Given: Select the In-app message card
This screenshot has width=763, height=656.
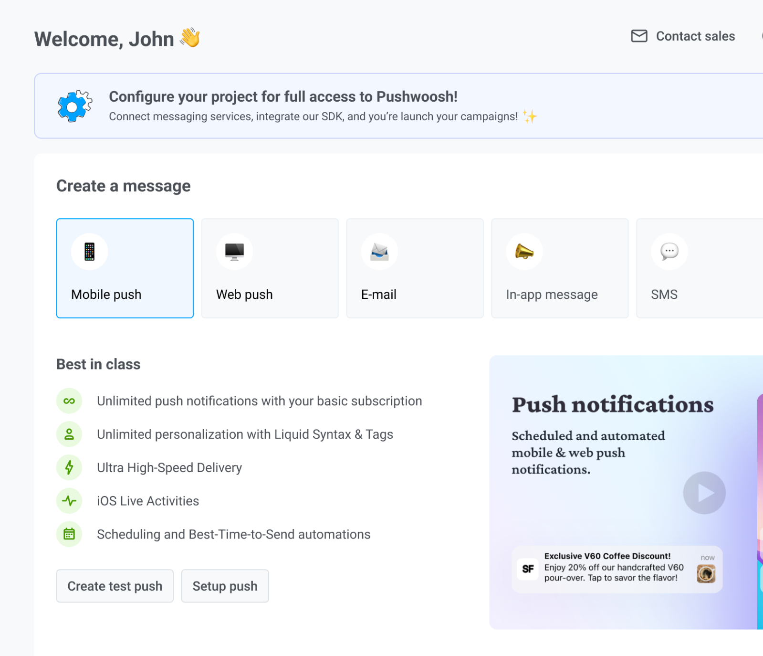Looking at the screenshot, I should coord(560,268).
